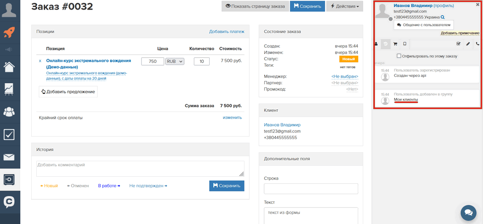Image resolution: width=483 pixels, height=224 pixels.
Task: Click the orange 'Новый' status badge
Action: click(x=348, y=59)
